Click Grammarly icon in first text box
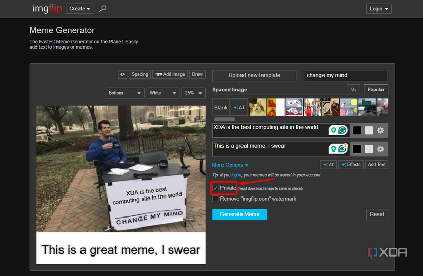This screenshot has height=276, width=423. 343,130
